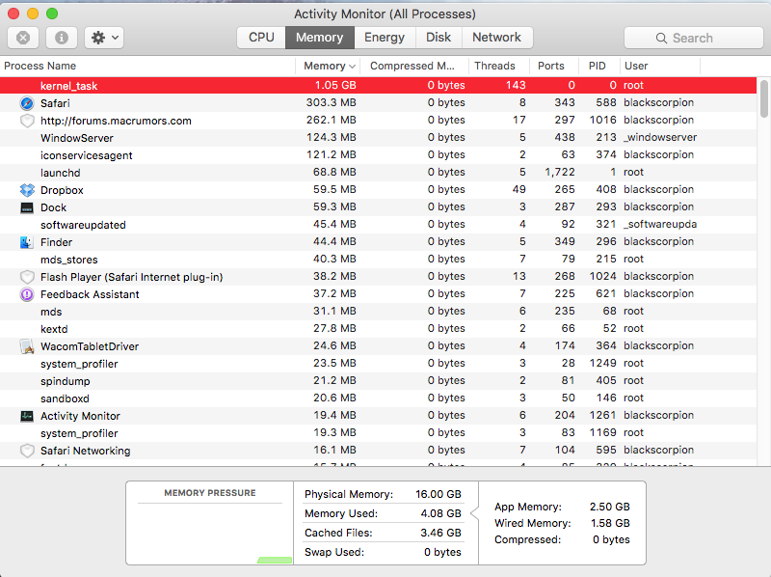This screenshot has height=577, width=771.
Task: Select the iconservicesagent process
Action: pyautogui.click(x=378, y=155)
